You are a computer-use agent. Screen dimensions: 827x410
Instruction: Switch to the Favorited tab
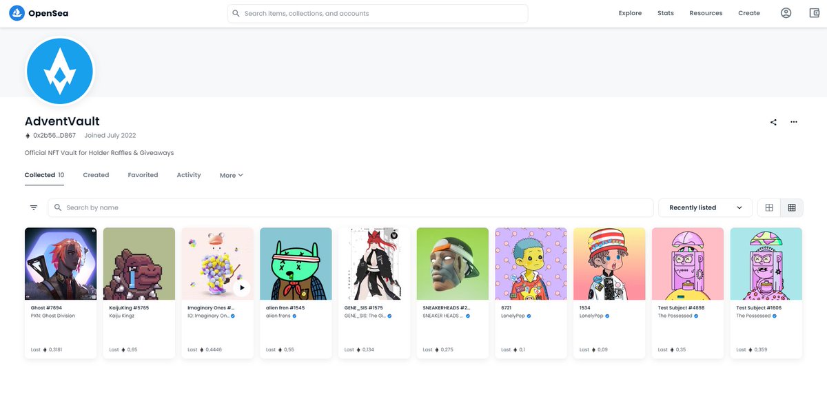(x=143, y=175)
